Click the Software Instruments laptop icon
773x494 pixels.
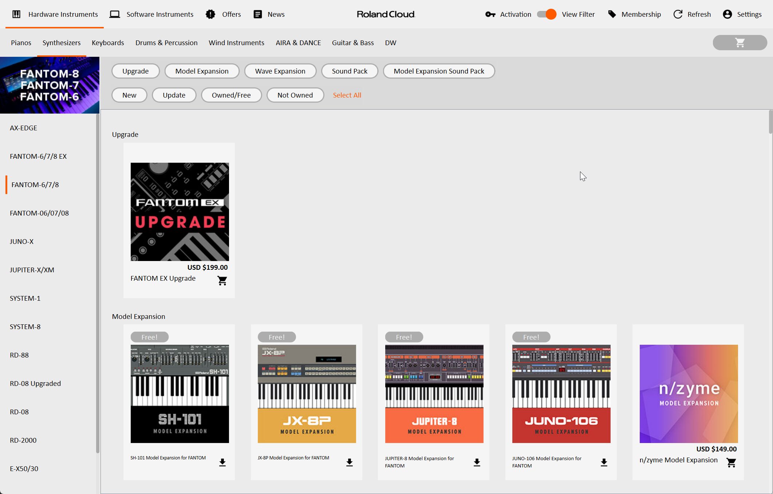tap(115, 14)
